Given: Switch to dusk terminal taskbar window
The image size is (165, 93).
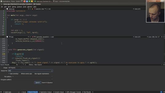Looking at the screenshot, I should pyautogui.click(x=62, y=1).
